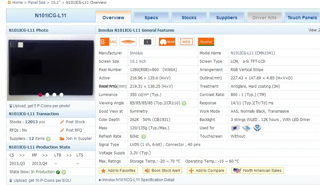Click the 2013,Q3 CS date cell
Screen dimensions: 320x185
[x=17, y=164]
